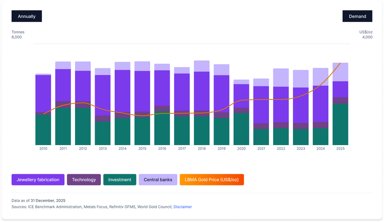
Task: Select the Central banks segment of 2023 bar
Action: click(x=301, y=79)
